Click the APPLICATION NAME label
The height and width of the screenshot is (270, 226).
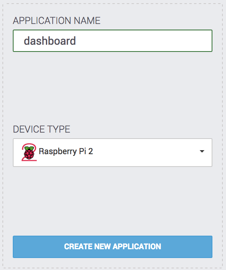pos(57,21)
